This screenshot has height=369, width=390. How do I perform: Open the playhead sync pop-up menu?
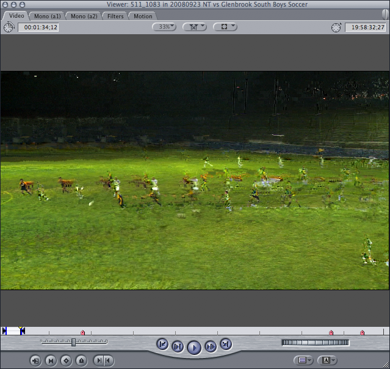click(194, 27)
